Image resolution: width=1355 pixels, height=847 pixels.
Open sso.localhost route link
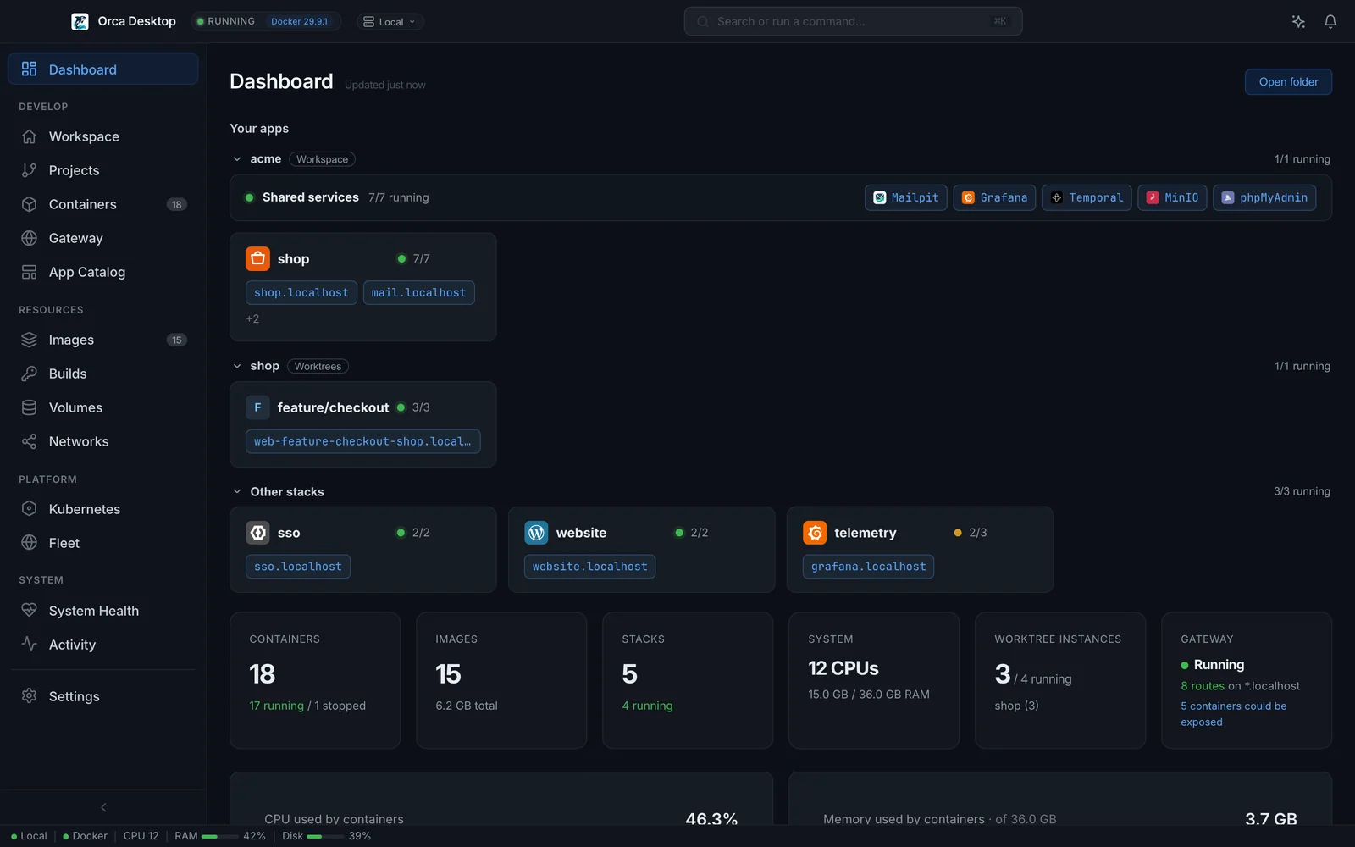point(298,567)
